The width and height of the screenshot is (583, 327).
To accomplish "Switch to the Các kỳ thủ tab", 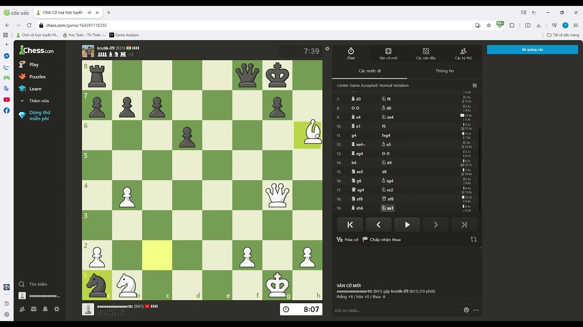I will point(463,54).
